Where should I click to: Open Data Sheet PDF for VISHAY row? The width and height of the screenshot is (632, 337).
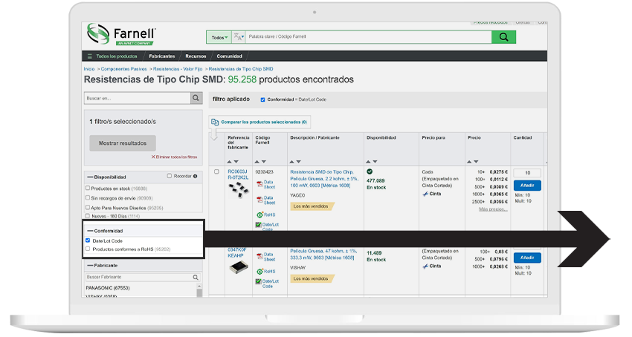(265, 257)
